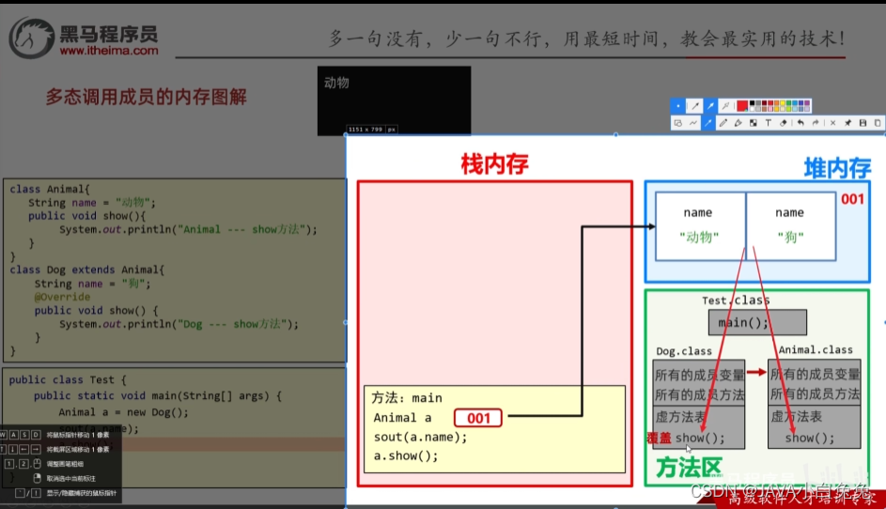This screenshot has height=509, width=886.
Task: Cancel the snip with the X icon
Action: point(832,123)
